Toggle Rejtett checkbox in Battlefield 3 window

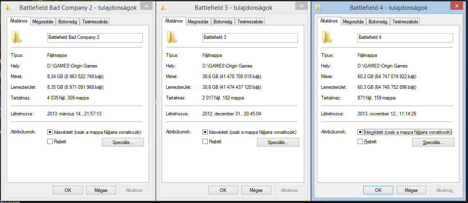coord(205,142)
